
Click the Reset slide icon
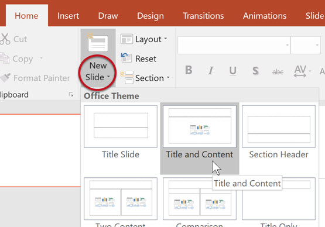pyautogui.click(x=126, y=58)
